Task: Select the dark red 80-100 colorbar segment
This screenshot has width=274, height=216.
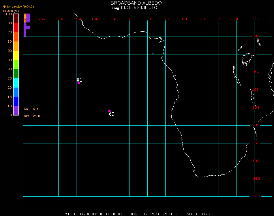Action: [x=16, y=18]
